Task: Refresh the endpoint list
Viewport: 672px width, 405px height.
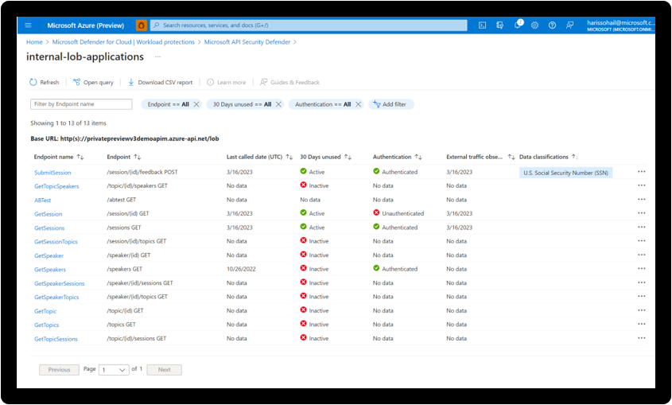Action: pos(45,82)
